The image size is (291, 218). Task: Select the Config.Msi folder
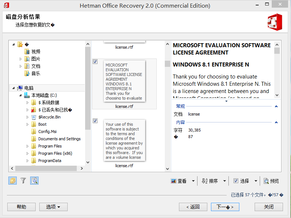tap(44, 132)
